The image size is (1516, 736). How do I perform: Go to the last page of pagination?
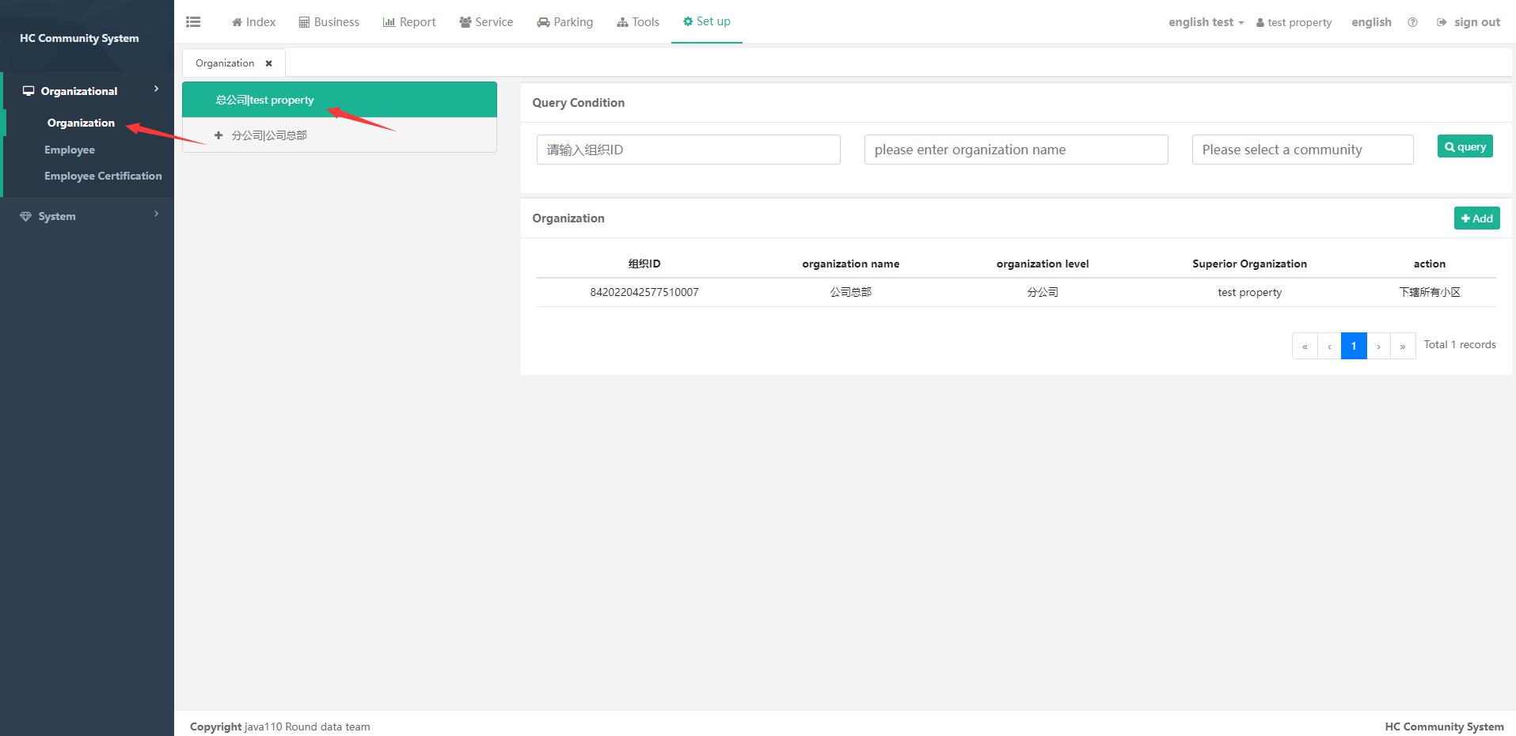point(1403,346)
